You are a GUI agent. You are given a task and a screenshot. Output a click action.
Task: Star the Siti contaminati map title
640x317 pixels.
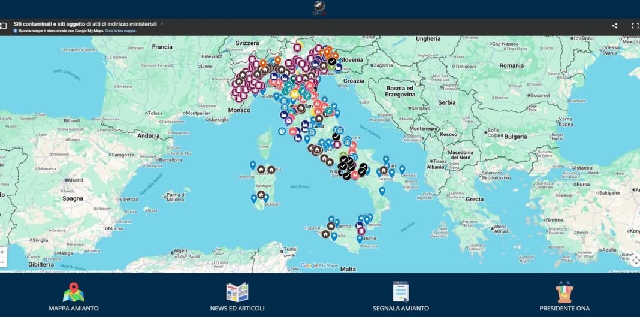pyautogui.click(x=162, y=23)
